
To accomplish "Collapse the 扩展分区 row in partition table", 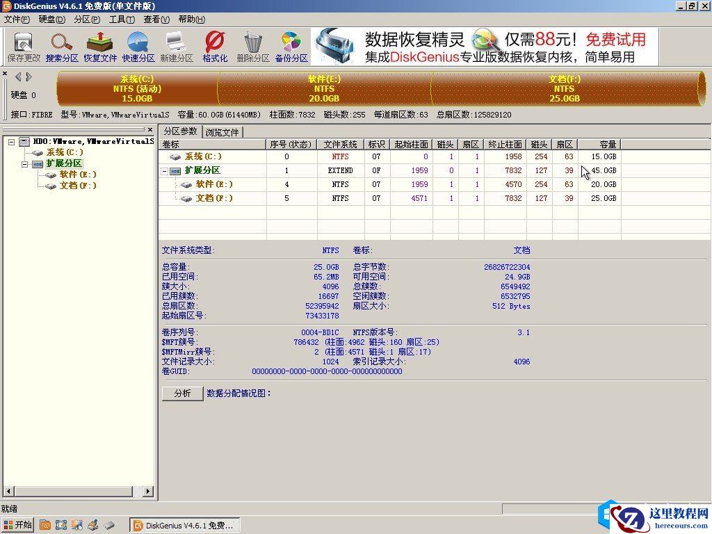I will pos(165,170).
